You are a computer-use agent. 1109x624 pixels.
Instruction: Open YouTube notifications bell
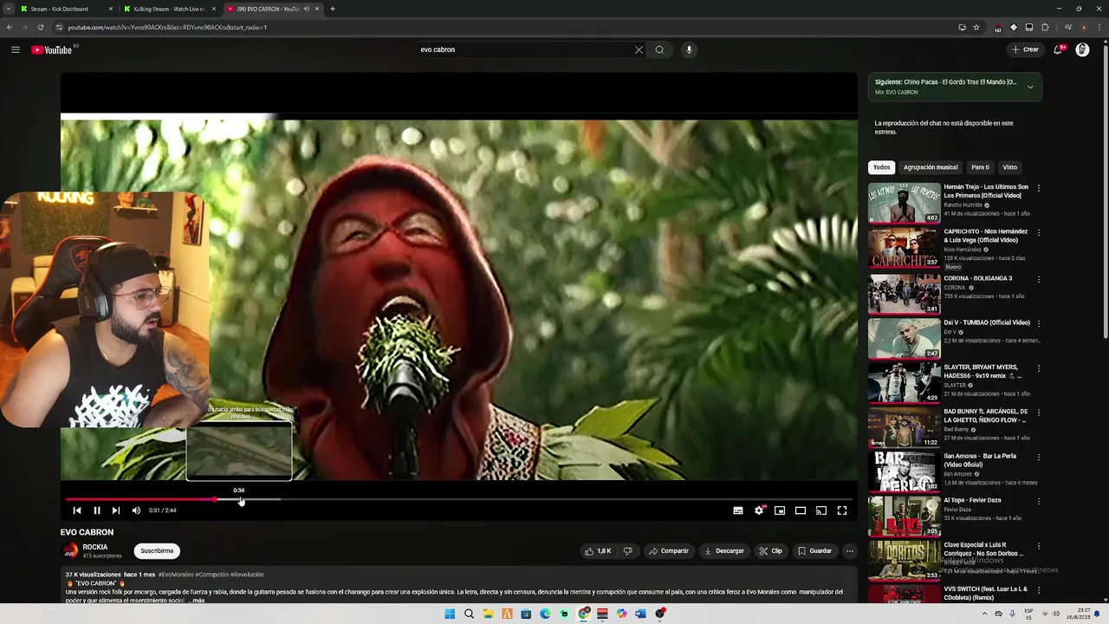1058,49
